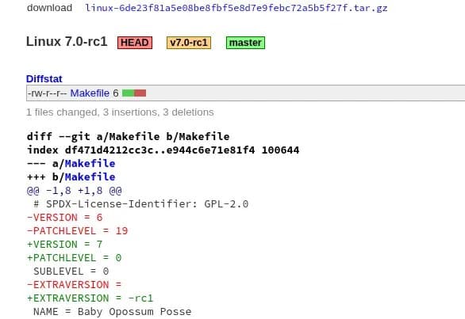Click the 'diff --git a/Makefile b/Makefile' line
This screenshot has height=319, width=465.
(x=128, y=136)
